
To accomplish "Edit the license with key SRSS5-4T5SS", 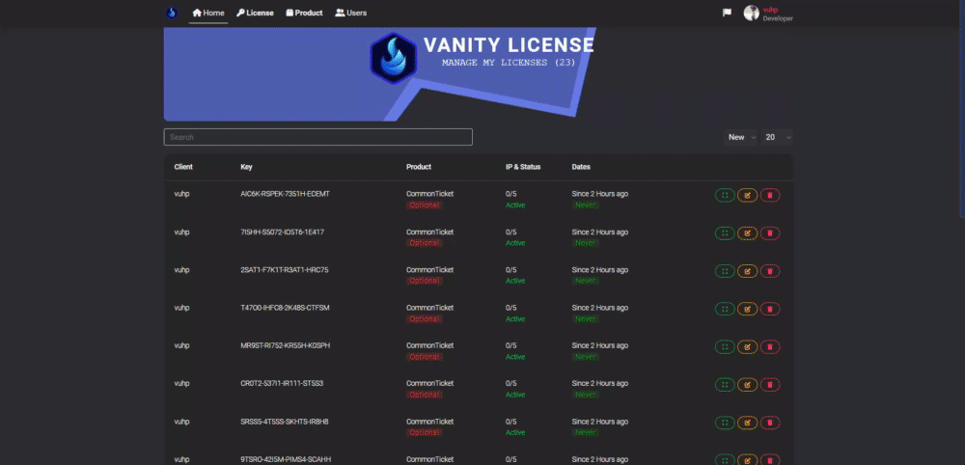I will click(747, 424).
